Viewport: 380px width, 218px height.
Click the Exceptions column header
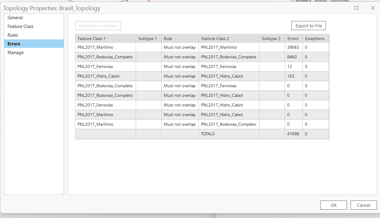[315, 38]
